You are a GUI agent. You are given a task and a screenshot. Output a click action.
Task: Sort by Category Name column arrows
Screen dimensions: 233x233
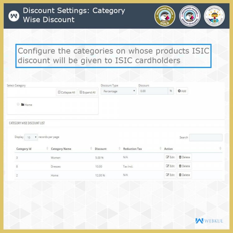click(x=91, y=148)
